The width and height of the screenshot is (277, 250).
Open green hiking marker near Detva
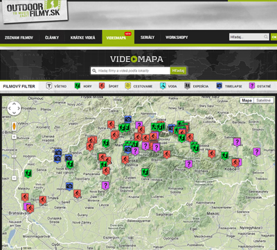tap(145, 172)
